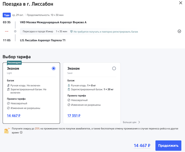The image size is (185, 152).
Task: Click the Продолжить button
Action: click(168, 146)
